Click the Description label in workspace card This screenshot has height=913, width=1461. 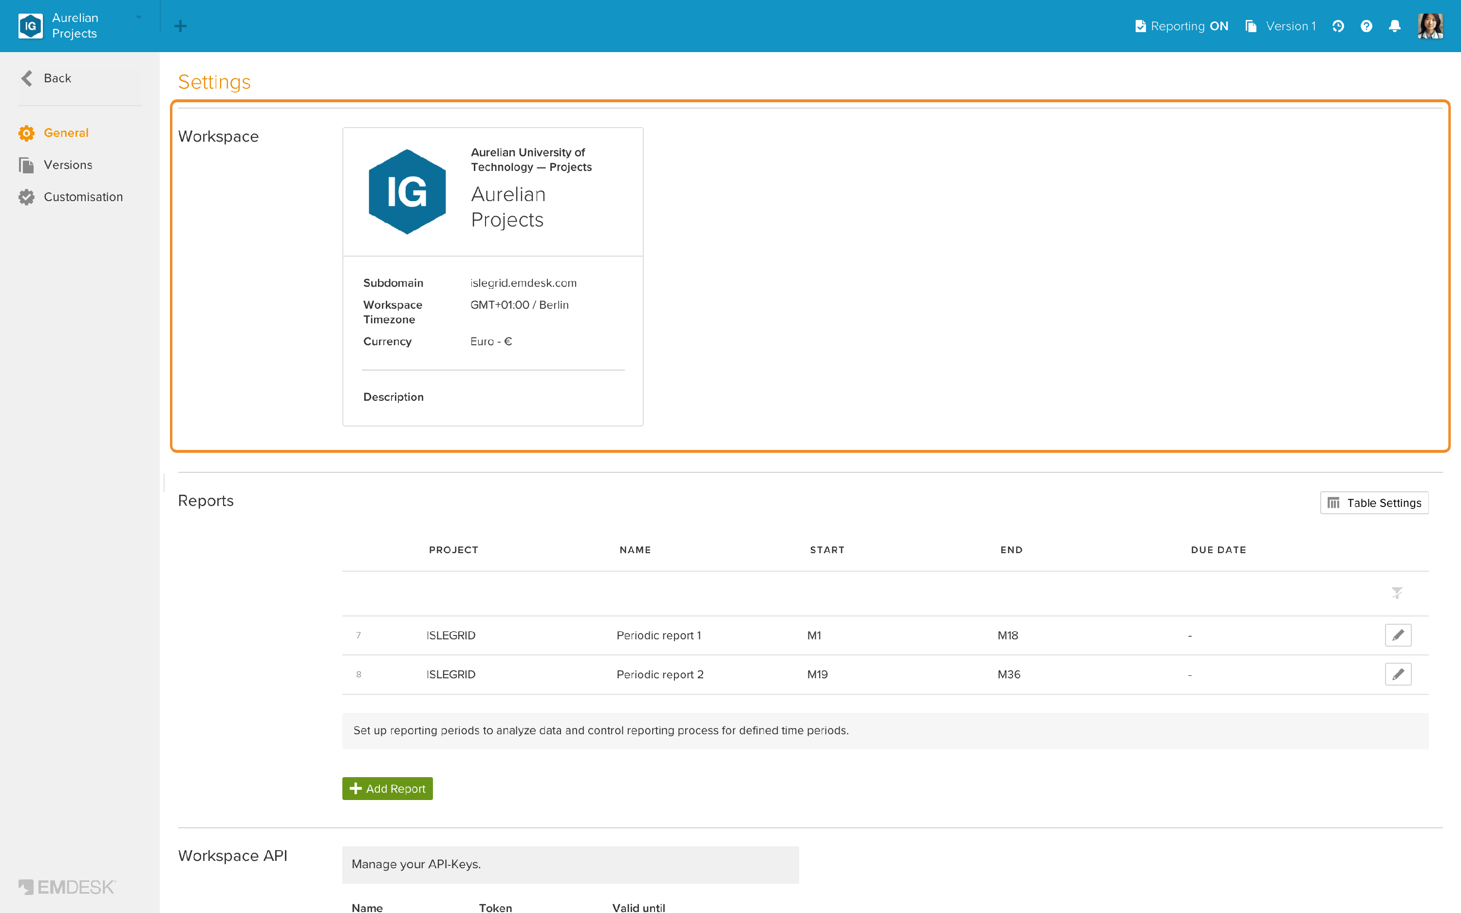pyautogui.click(x=393, y=397)
